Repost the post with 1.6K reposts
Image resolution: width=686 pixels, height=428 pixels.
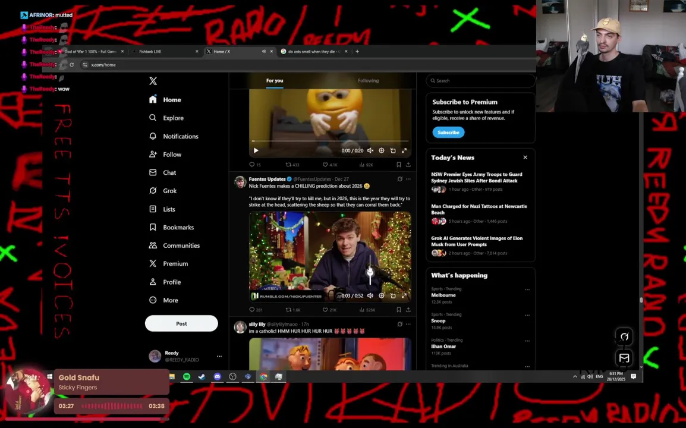(293, 309)
